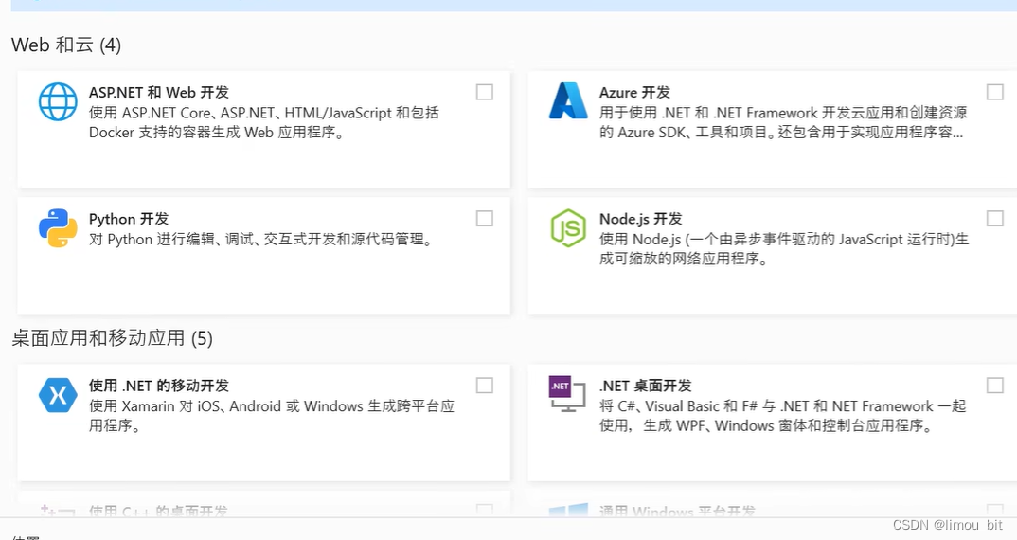1017x540 pixels.
Task: Click the 桌面应用和移动应用 (5) section header
Action: [112, 338]
